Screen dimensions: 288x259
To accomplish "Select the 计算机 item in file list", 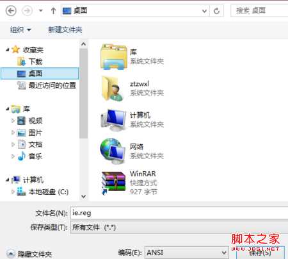I will point(132,120).
